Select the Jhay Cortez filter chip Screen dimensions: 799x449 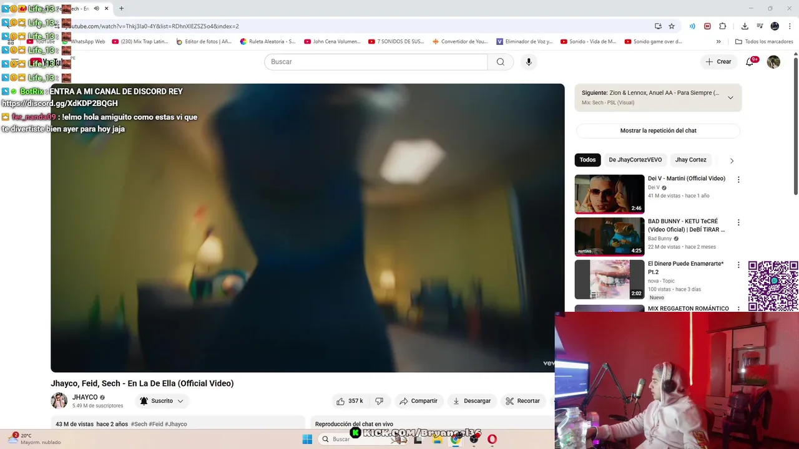click(x=690, y=160)
